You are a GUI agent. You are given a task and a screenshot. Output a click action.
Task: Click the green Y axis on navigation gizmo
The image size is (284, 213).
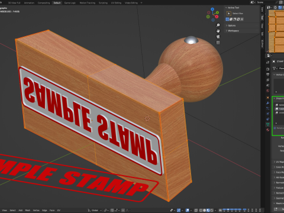[x=217, y=12]
